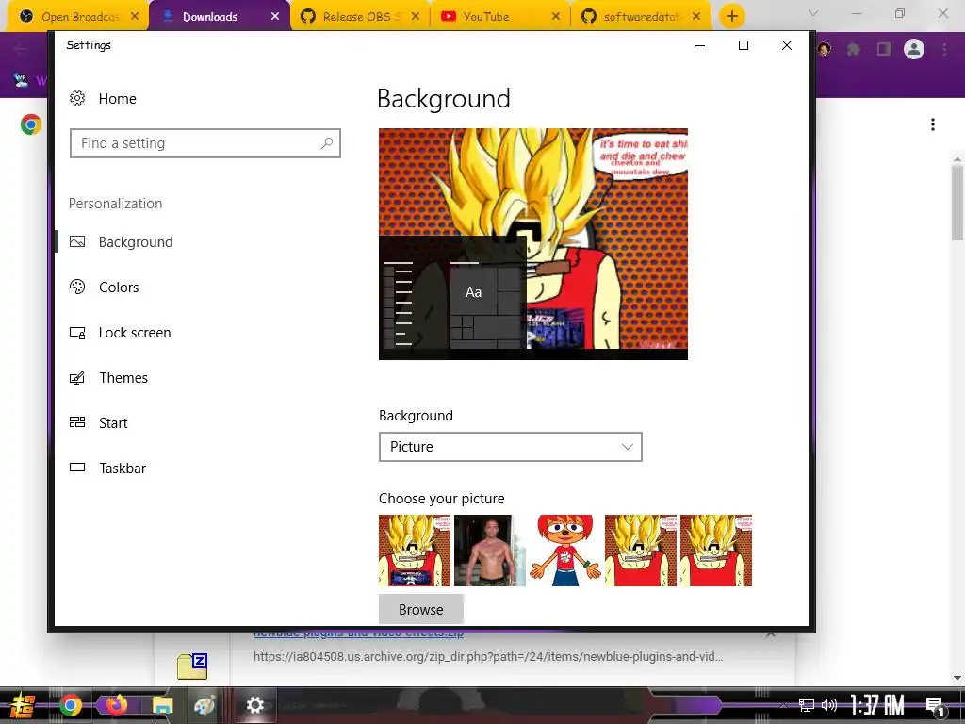Click the Chrome logo on Downloads page
The height and width of the screenshot is (724, 965).
tap(31, 125)
